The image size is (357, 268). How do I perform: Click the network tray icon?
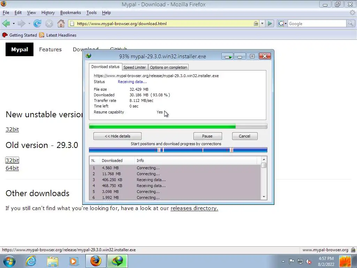pos(300,261)
